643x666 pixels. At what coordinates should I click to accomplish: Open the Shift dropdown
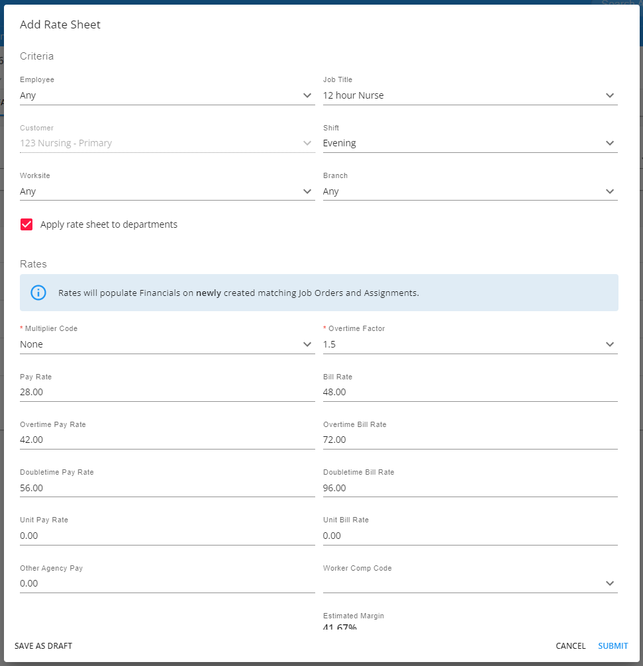coord(470,143)
